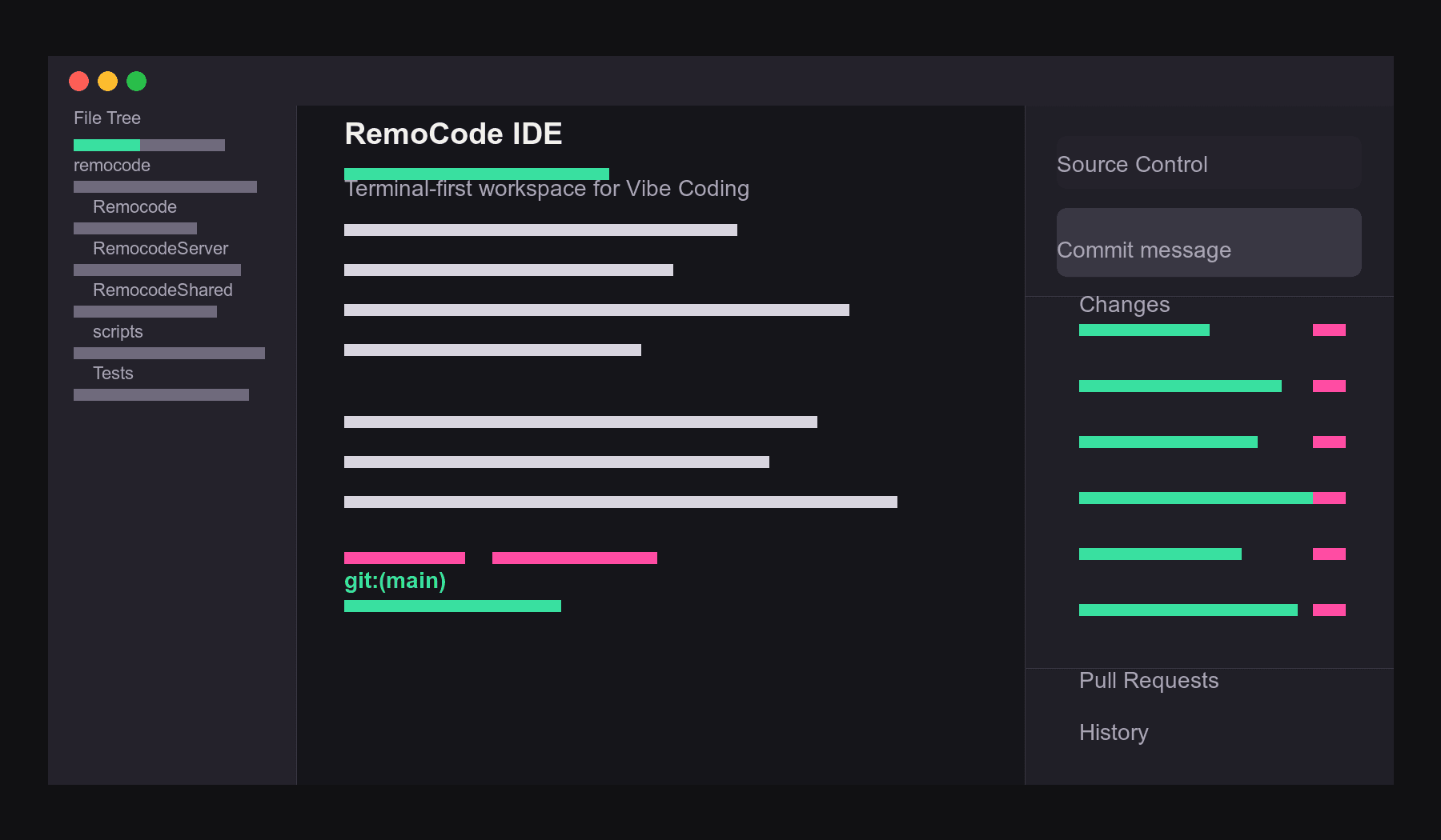Click the git:(main) branch prompt
The width and height of the screenshot is (1441, 840).
[395, 581]
